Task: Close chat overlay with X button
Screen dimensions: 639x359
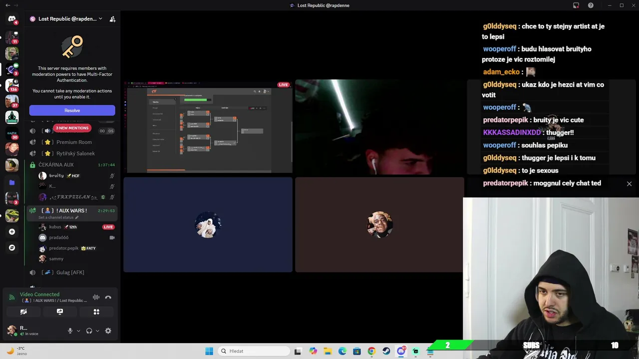Action: 629,183
